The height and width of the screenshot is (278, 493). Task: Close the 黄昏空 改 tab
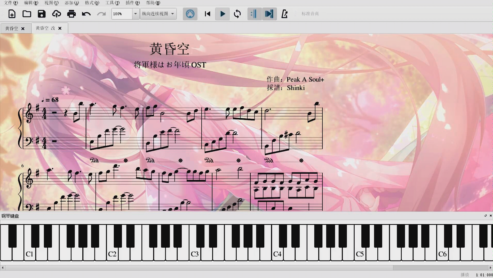(x=60, y=28)
